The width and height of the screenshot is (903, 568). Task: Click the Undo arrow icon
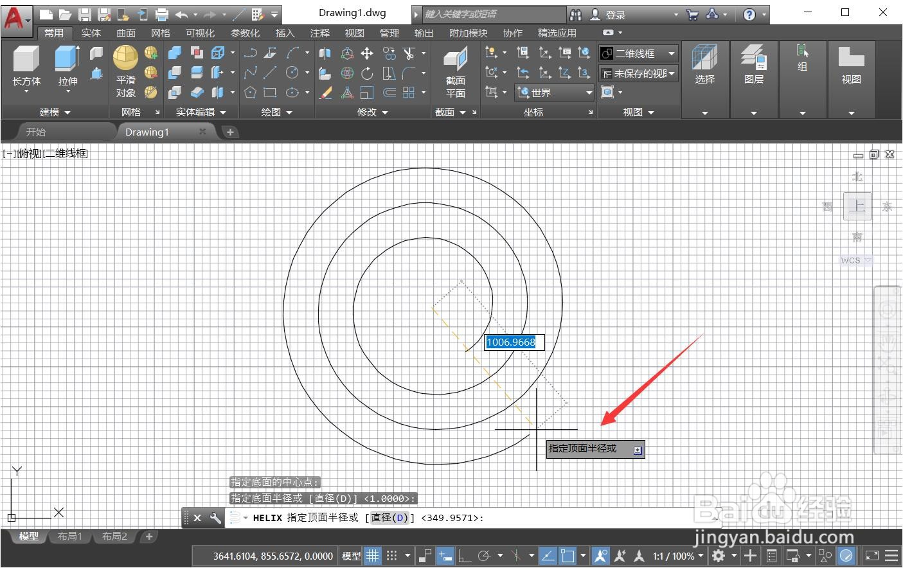coord(181,14)
